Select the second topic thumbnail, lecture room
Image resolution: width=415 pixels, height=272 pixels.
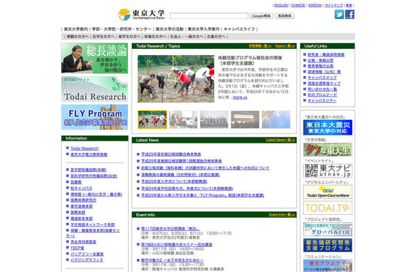[x=183, y=120]
